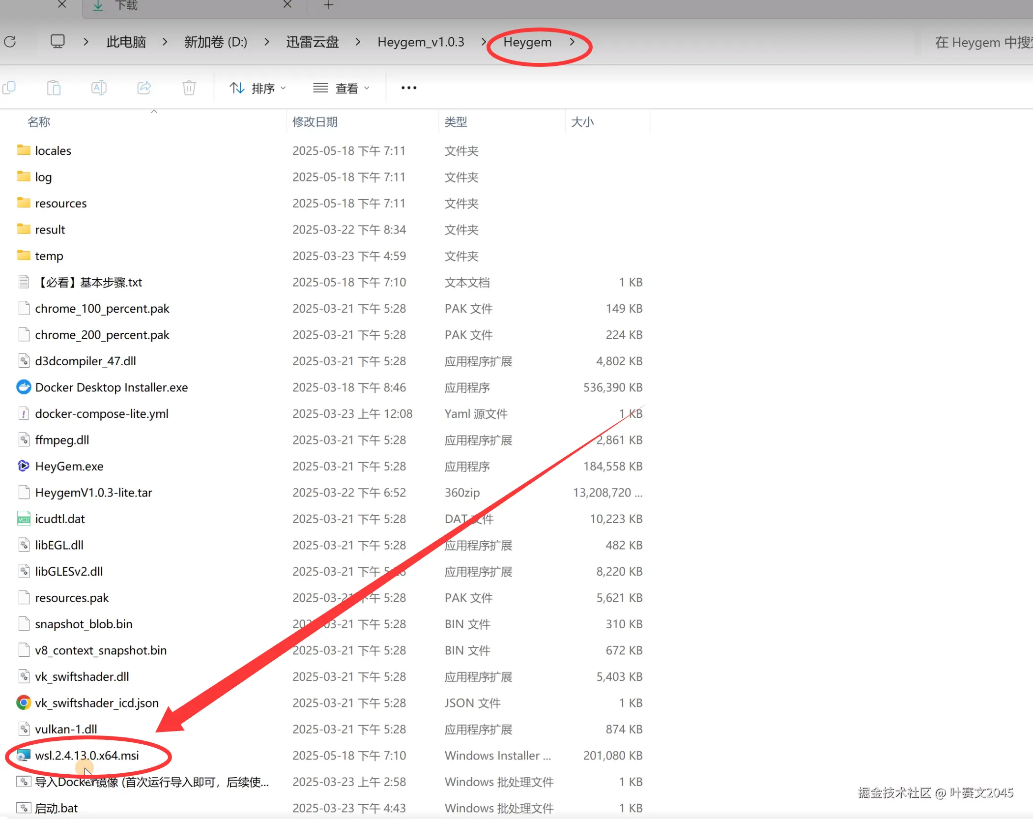The height and width of the screenshot is (819, 1033).
Task: Select the locales folder
Action: coord(53,150)
